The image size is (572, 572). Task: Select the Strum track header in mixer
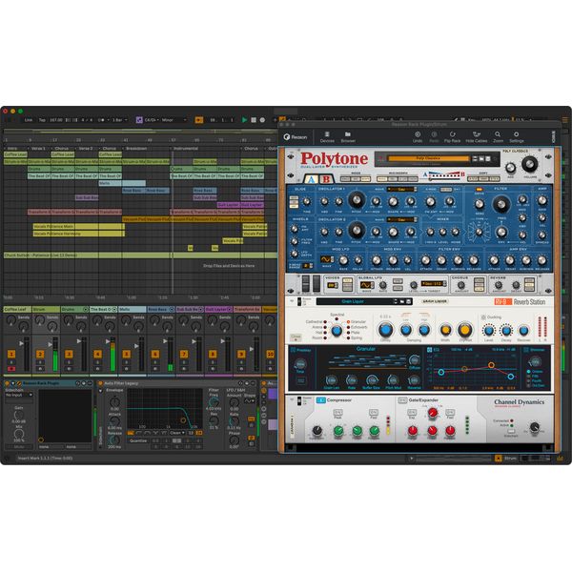point(46,309)
